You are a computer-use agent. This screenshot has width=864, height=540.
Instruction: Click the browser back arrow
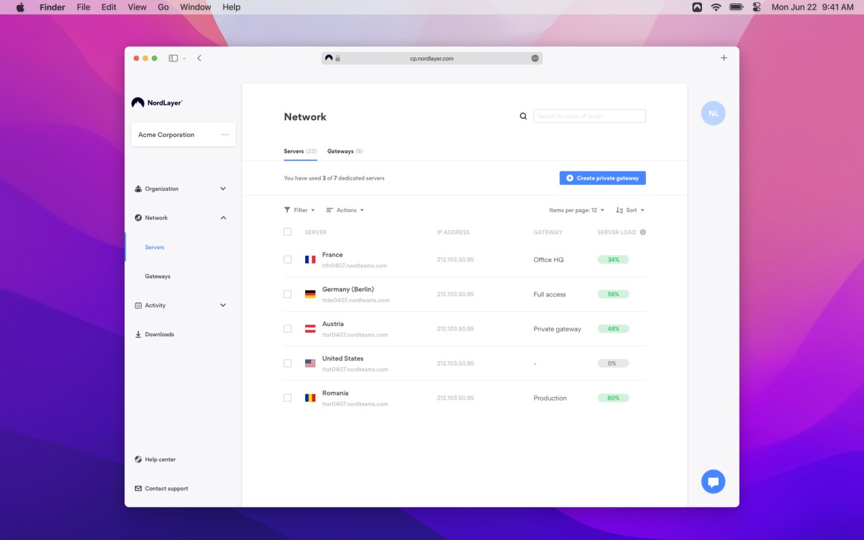pos(199,58)
